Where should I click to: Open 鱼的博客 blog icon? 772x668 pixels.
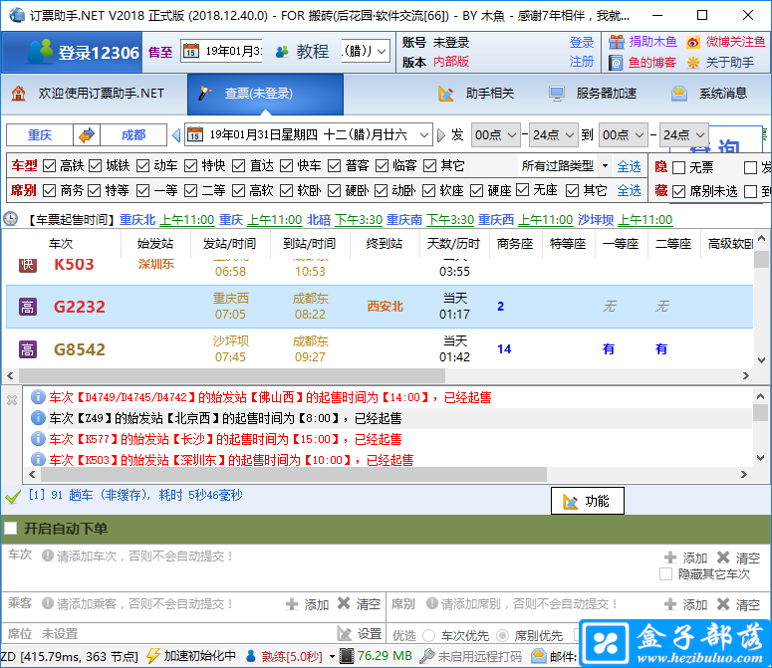coord(618,62)
